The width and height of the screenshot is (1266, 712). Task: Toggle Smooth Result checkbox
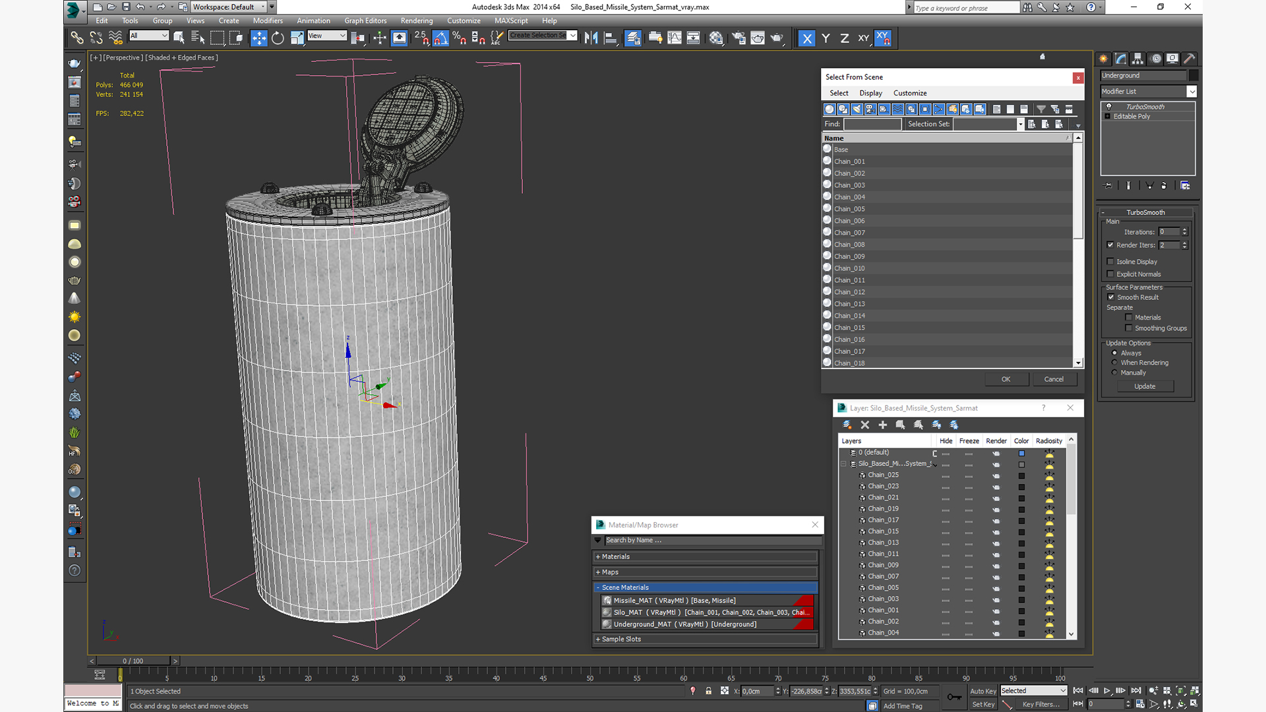(1110, 297)
